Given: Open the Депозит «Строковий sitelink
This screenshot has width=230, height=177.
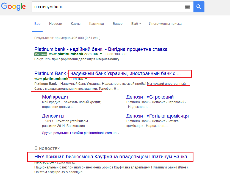Looking at the screenshot, I should [150, 97].
